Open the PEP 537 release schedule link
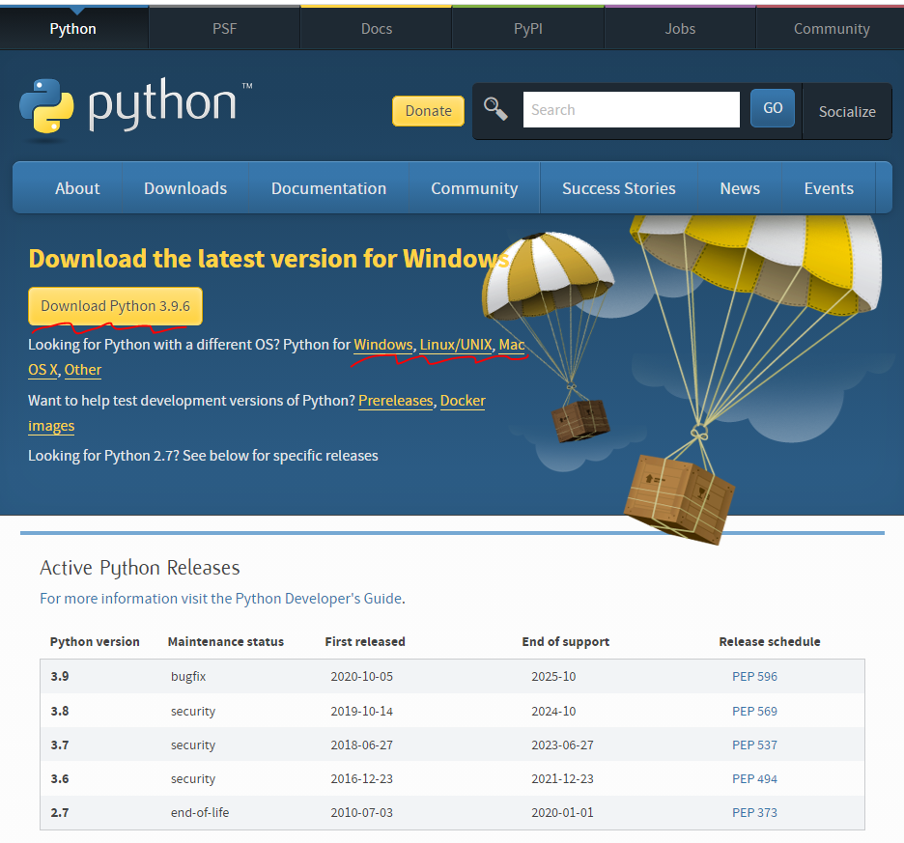This screenshot has height=843, width=904. coord(754,745)
